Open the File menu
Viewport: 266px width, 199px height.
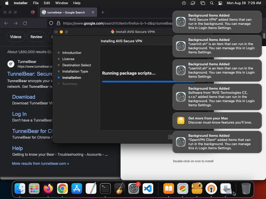[36, 3]
